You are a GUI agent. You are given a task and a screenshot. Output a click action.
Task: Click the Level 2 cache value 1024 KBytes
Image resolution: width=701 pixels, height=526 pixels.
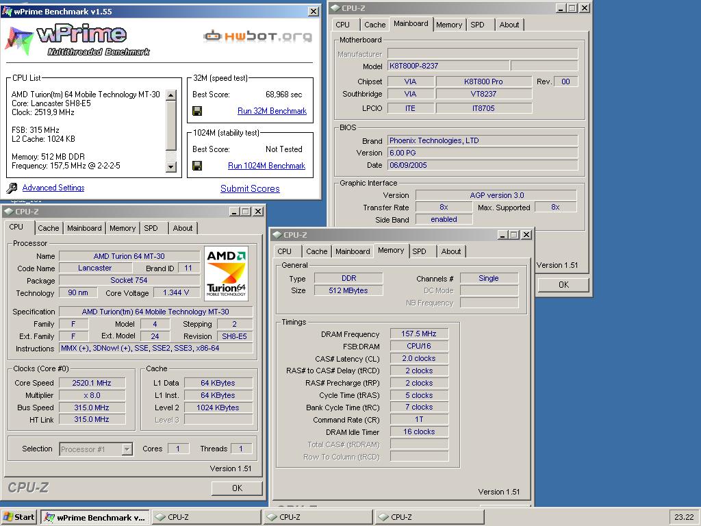tap(218, 408)
